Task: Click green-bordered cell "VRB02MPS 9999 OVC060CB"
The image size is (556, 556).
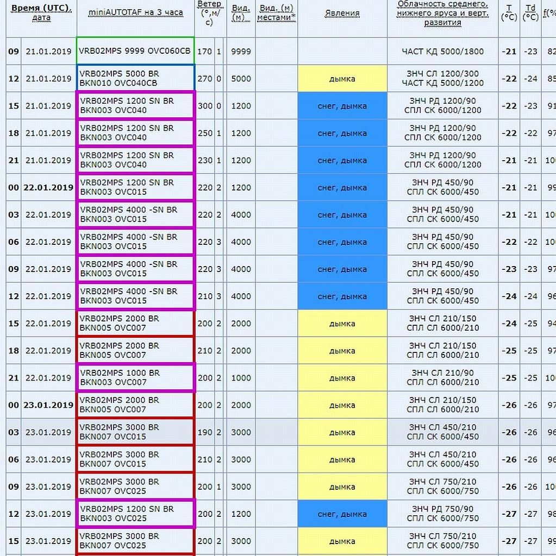Action: (x=135, y=51)
